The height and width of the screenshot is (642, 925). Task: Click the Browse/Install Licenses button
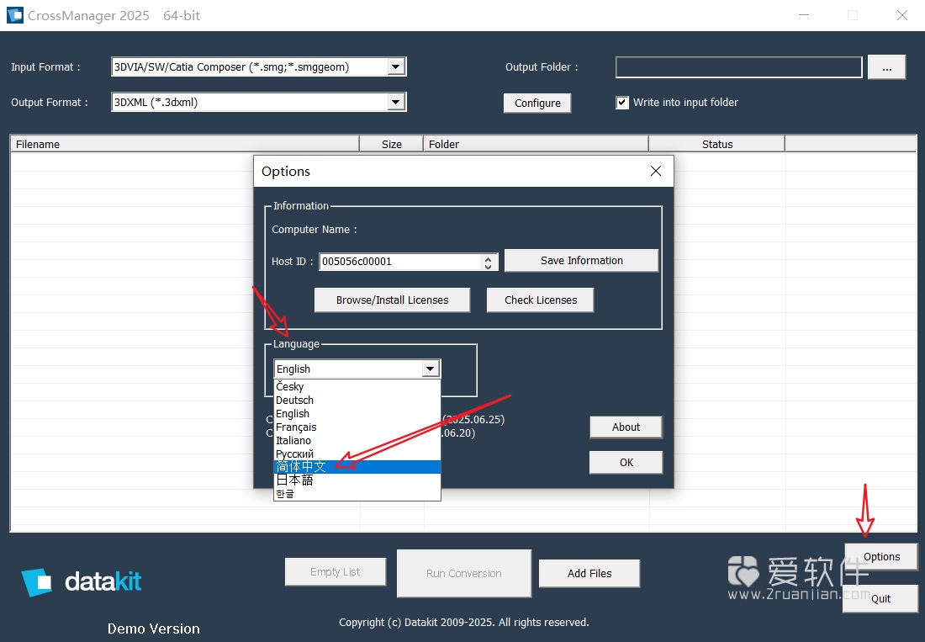(392, 300)
